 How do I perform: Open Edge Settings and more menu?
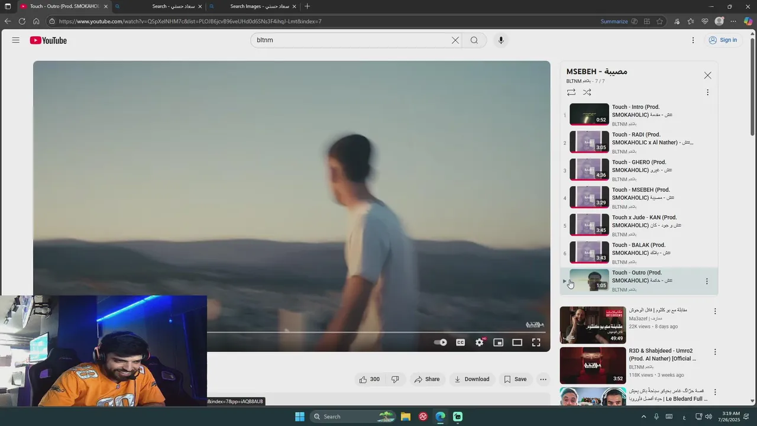[x=734, y=21]
